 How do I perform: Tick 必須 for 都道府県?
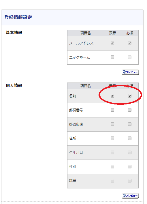[x=130, y=124]
